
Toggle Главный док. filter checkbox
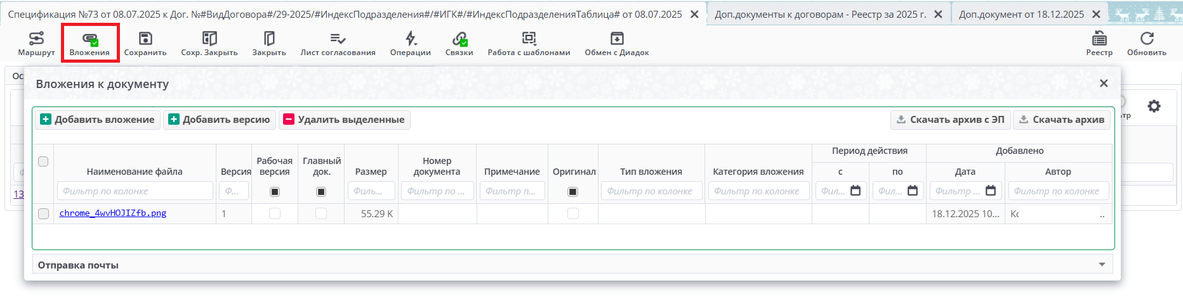321,191
